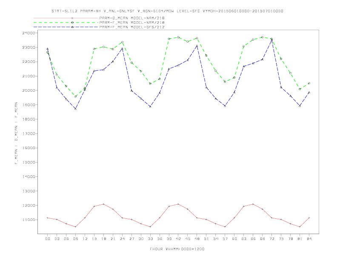Click the blue GFS triangle marker at hour 48
The image size is (337, 260).
tap(197, 46)
